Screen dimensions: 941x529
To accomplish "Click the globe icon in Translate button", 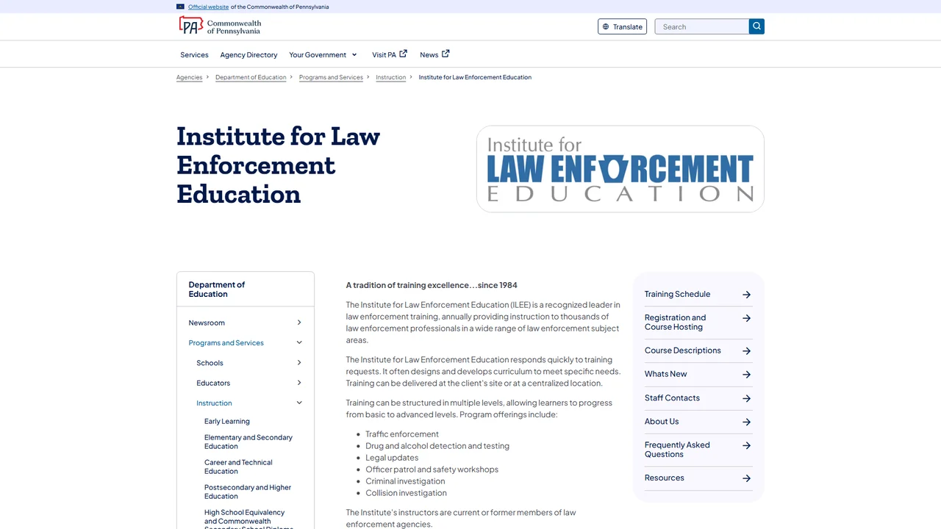I will click(606, 27).
